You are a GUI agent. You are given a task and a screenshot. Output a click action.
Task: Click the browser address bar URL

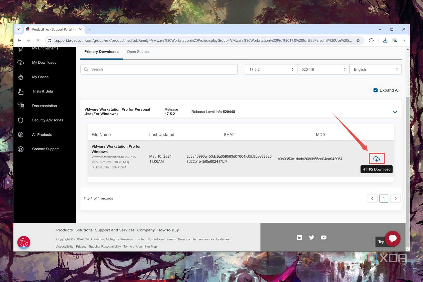click(x=203, y=40)
